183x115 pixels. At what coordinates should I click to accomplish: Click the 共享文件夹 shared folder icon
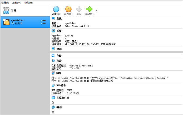[x=53, y=98]
